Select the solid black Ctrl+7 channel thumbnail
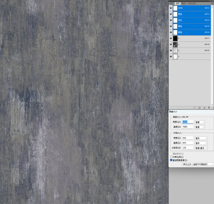The height and width of the screenshot is (204, 214). point(176,39)
